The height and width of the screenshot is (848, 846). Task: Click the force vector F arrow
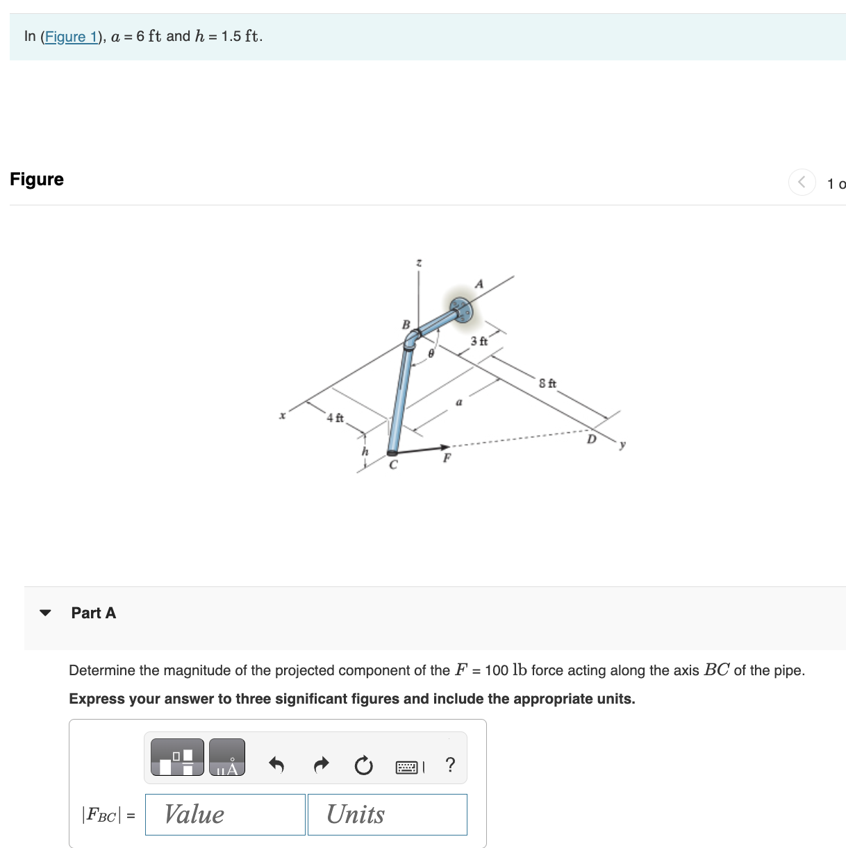(x=445, y=447)
